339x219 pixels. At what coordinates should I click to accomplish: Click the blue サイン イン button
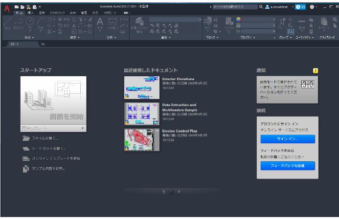pos(287,139)
